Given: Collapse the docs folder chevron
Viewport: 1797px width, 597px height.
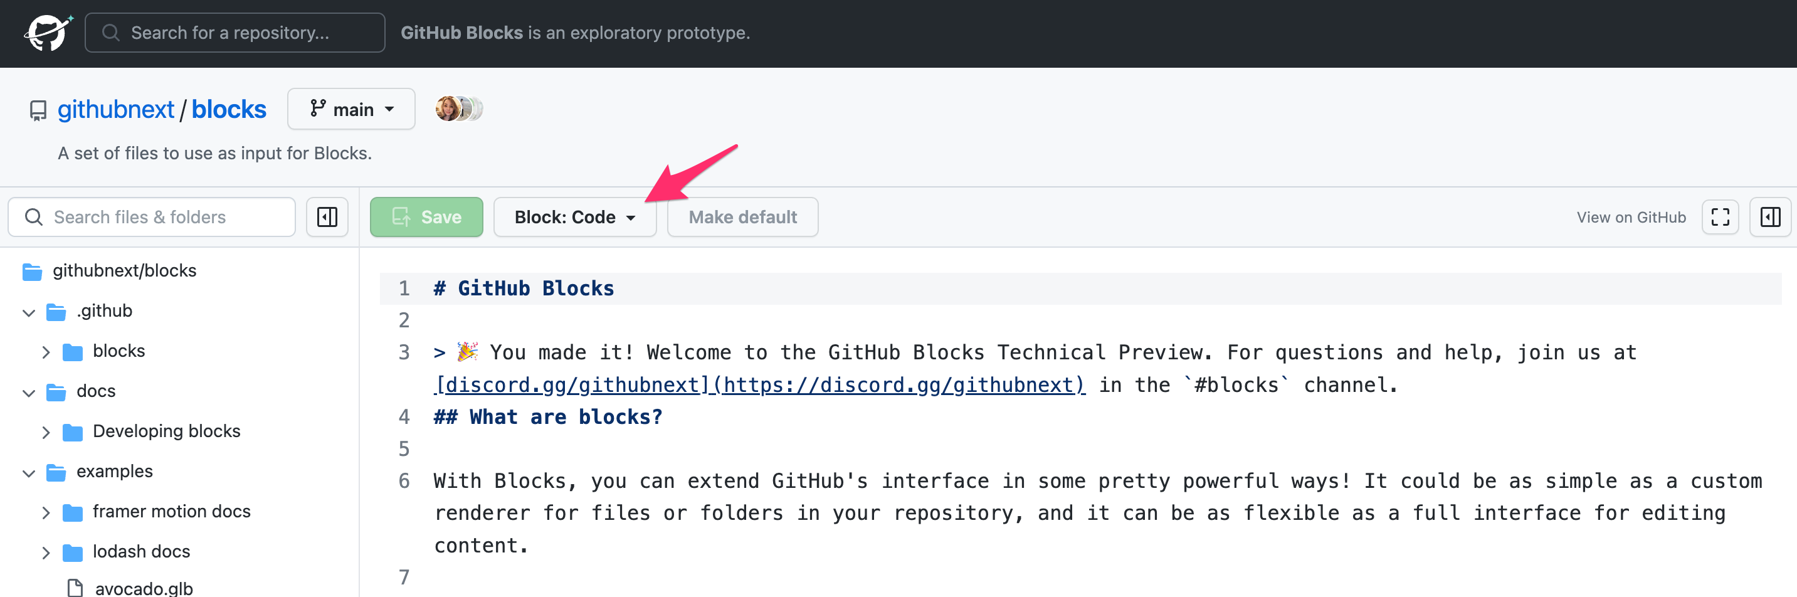Looking at the screenshot, I should coord(29,393).
